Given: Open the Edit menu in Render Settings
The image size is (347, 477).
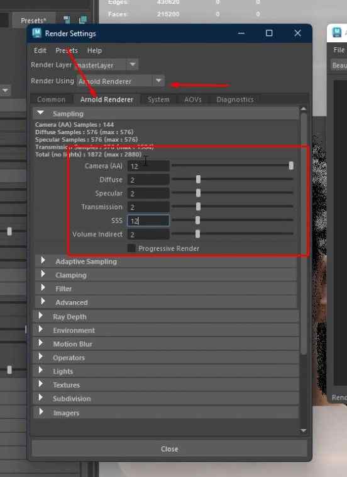Looking at the screenshot, I should coord(40,50).
